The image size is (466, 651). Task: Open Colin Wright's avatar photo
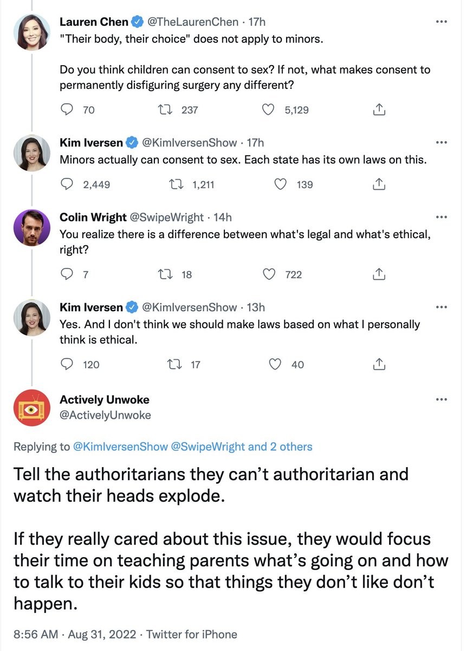click(31, 227)
